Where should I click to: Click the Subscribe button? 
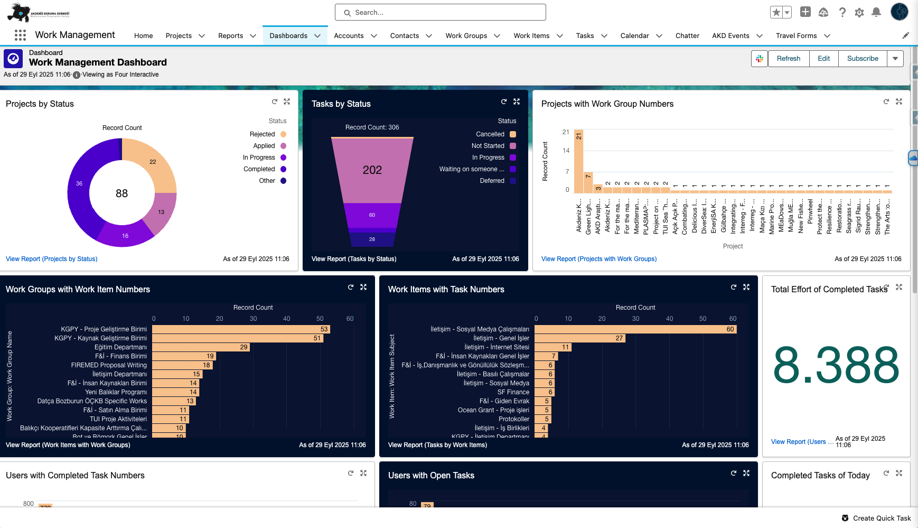tap(863, 59)
